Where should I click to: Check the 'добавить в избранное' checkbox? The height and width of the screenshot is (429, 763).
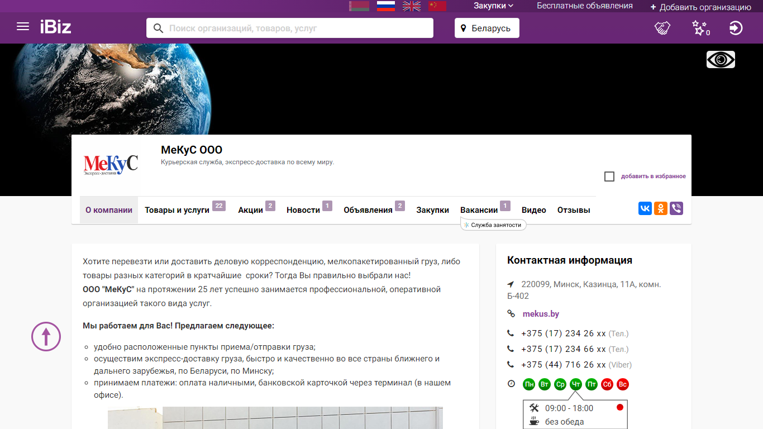coord(609,177)
